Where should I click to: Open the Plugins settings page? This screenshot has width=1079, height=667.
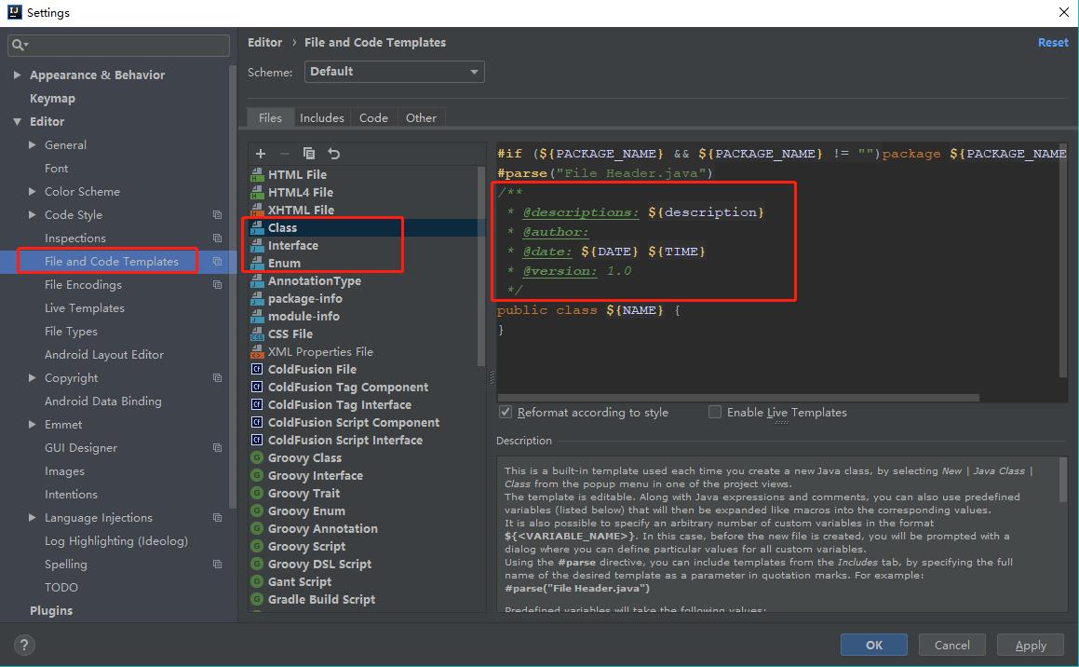click(51, 610)
